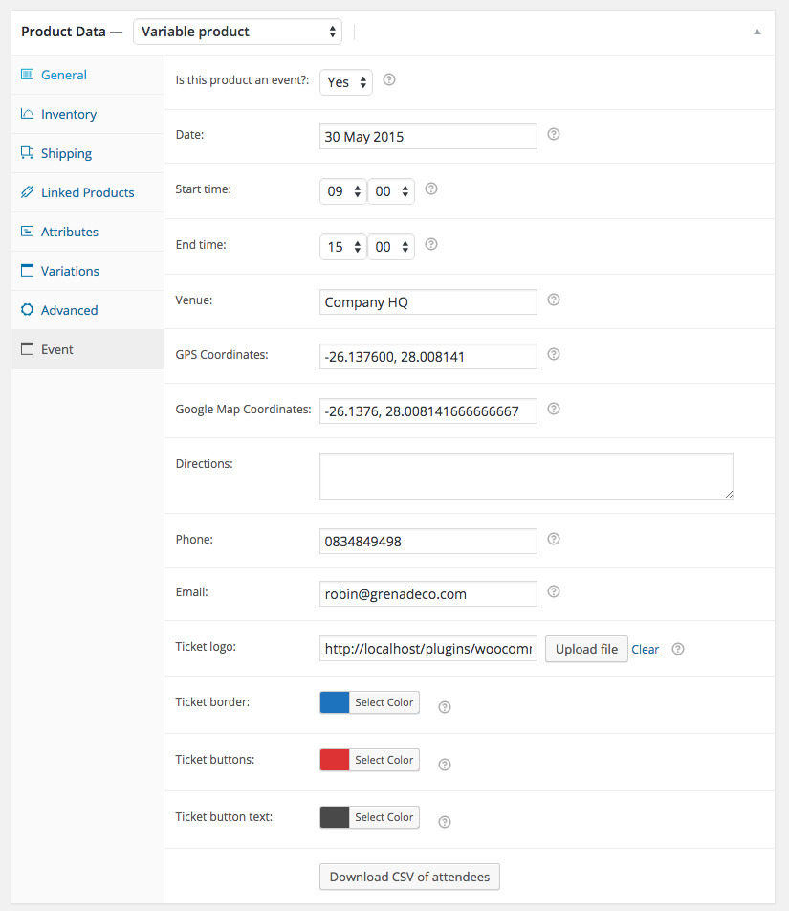
Task: Click the help icon beside Ticket border
Action: 444,707
